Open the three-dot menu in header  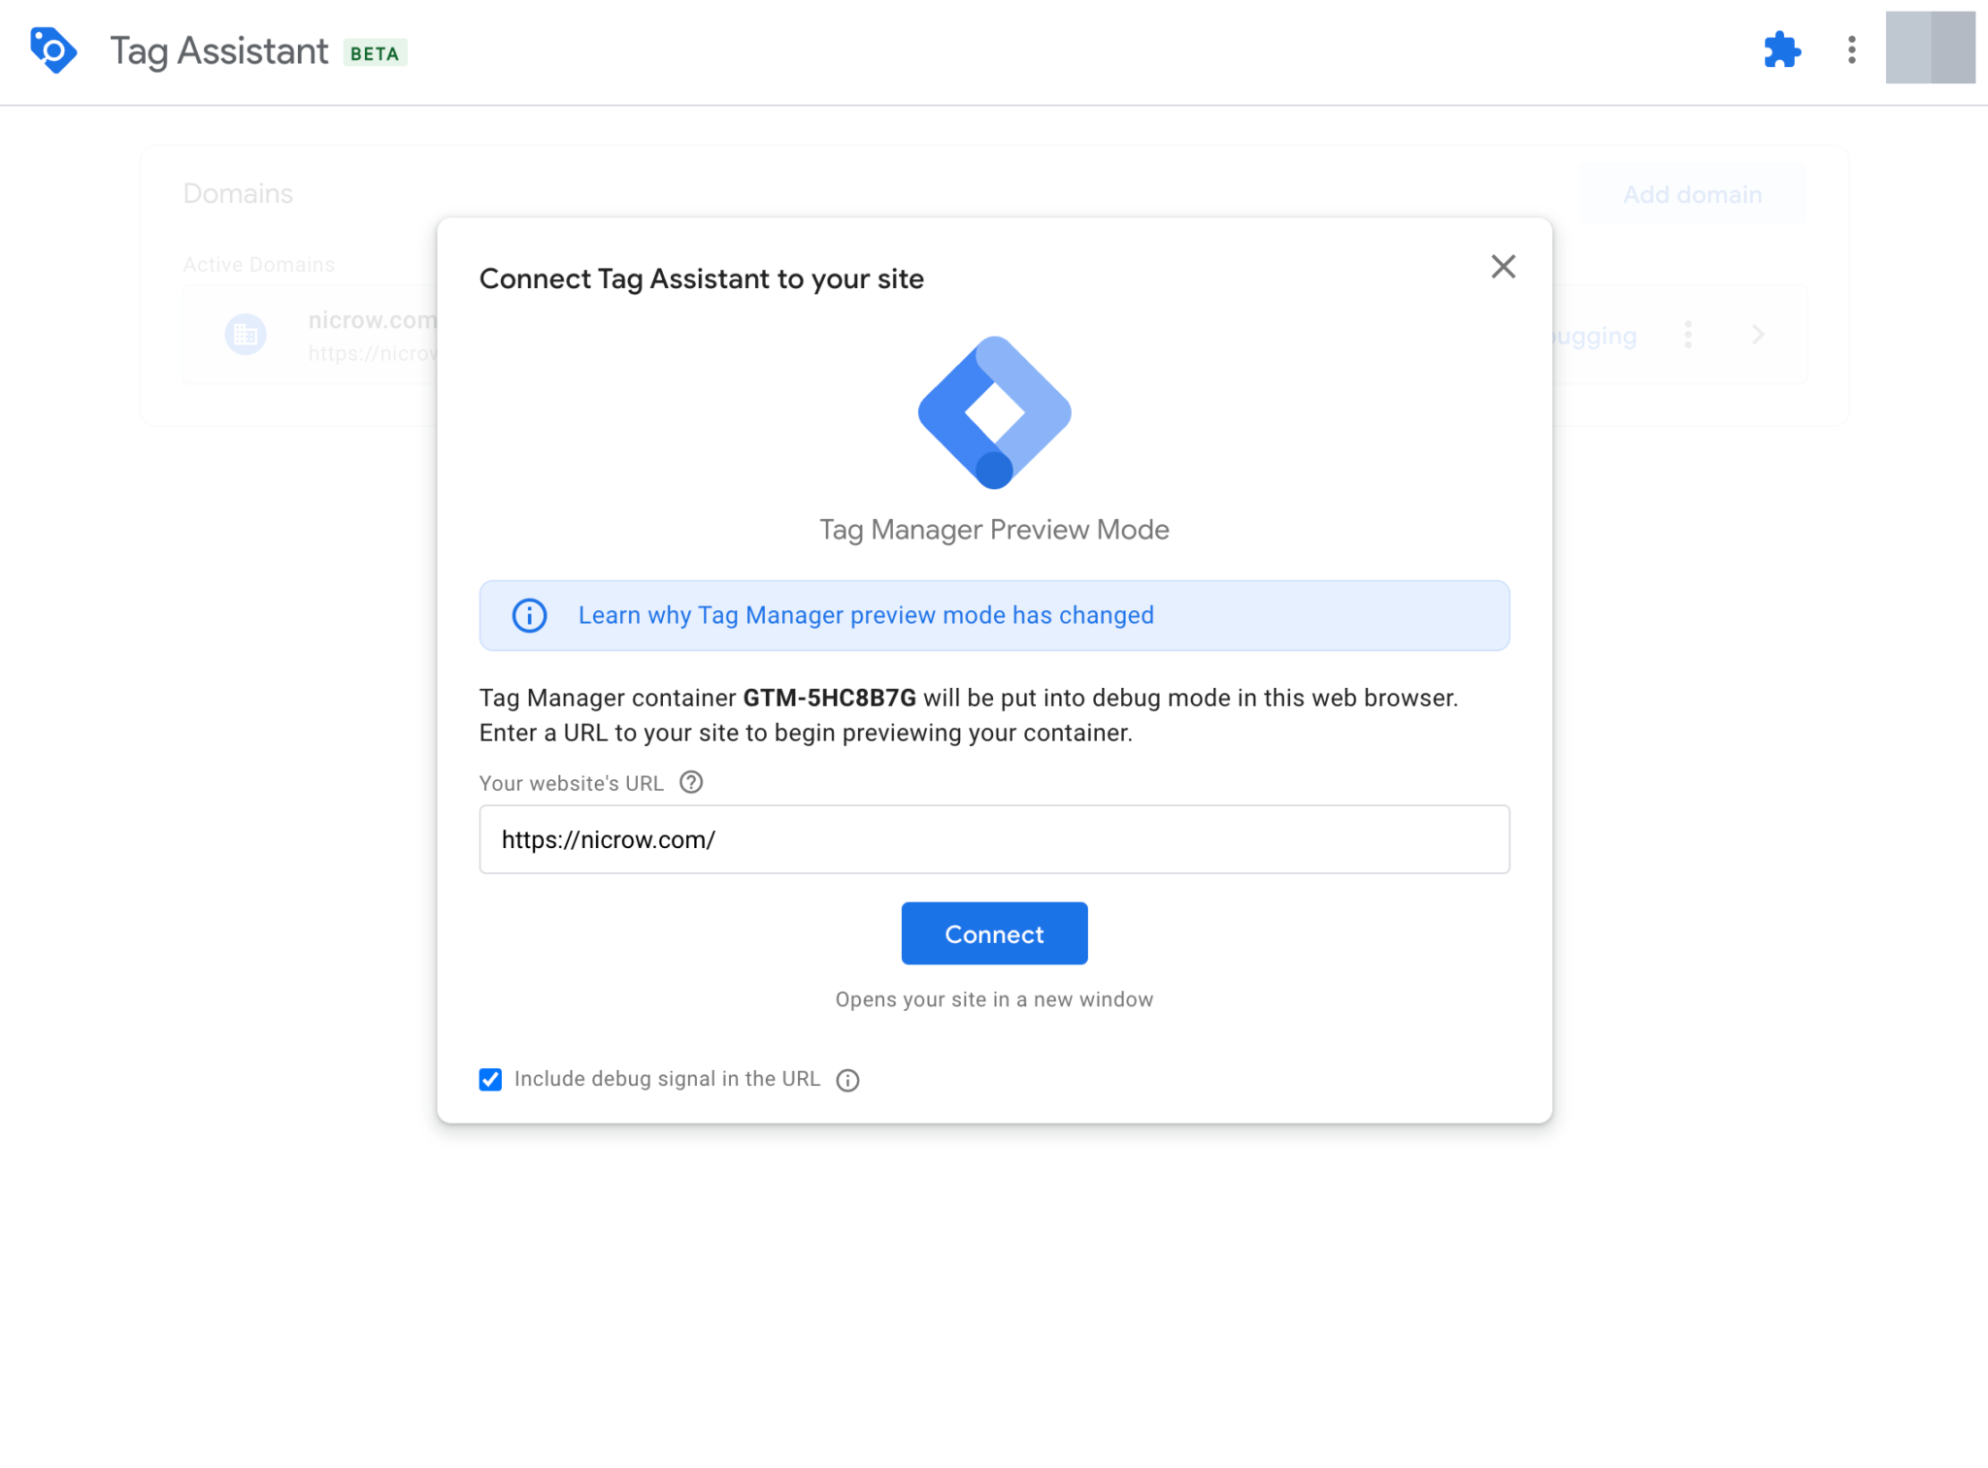(x=1851, y=49)
